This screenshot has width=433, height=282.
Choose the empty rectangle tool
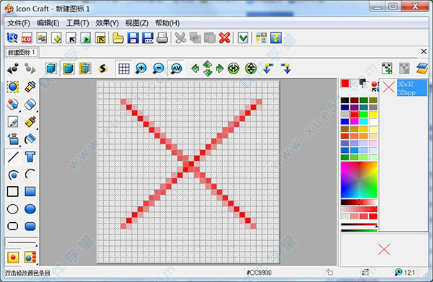13,192
